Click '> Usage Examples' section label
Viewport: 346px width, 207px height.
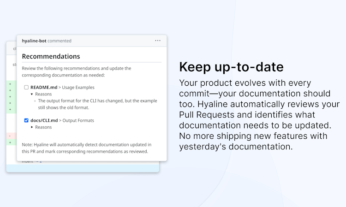pyautogui.click(x=76, y=87)
